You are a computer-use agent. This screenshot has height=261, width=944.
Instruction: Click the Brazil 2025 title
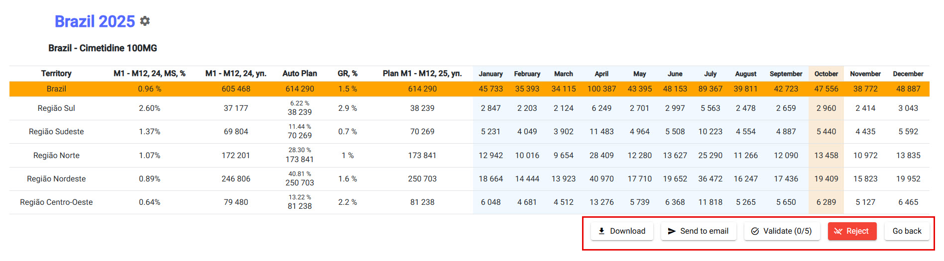tap(95, 21)
